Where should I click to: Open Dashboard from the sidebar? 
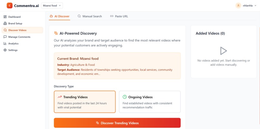click(x=22, y=17)
